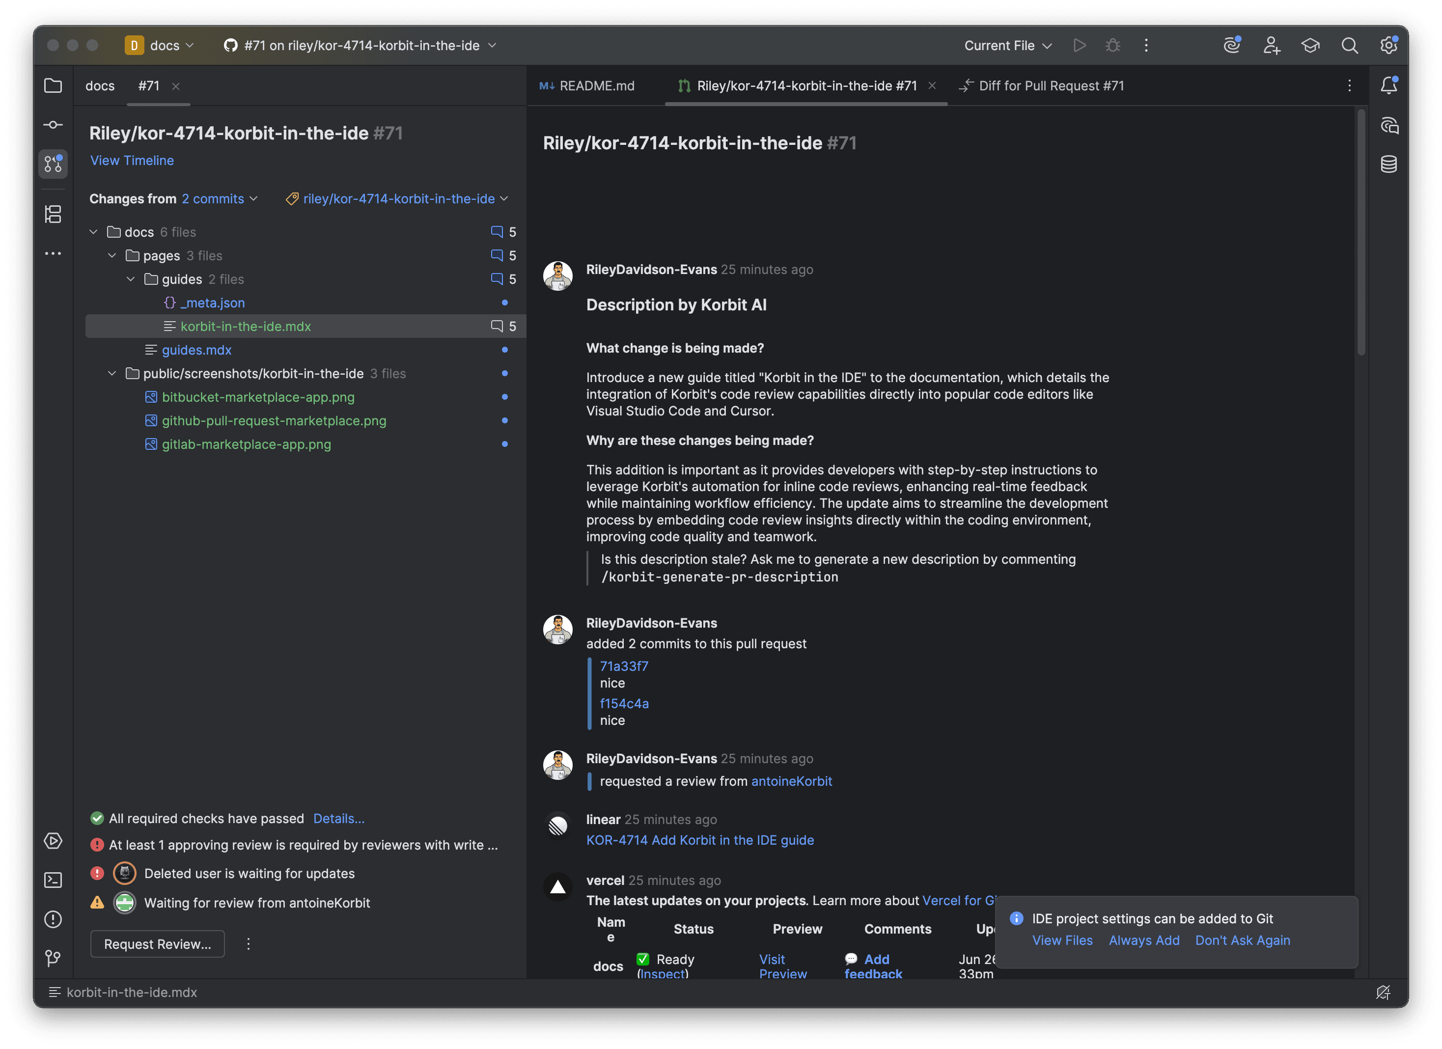Open the Project folder tool window
The height and width of the screenshot is (1049, 1442).
[x=53, y=85]
